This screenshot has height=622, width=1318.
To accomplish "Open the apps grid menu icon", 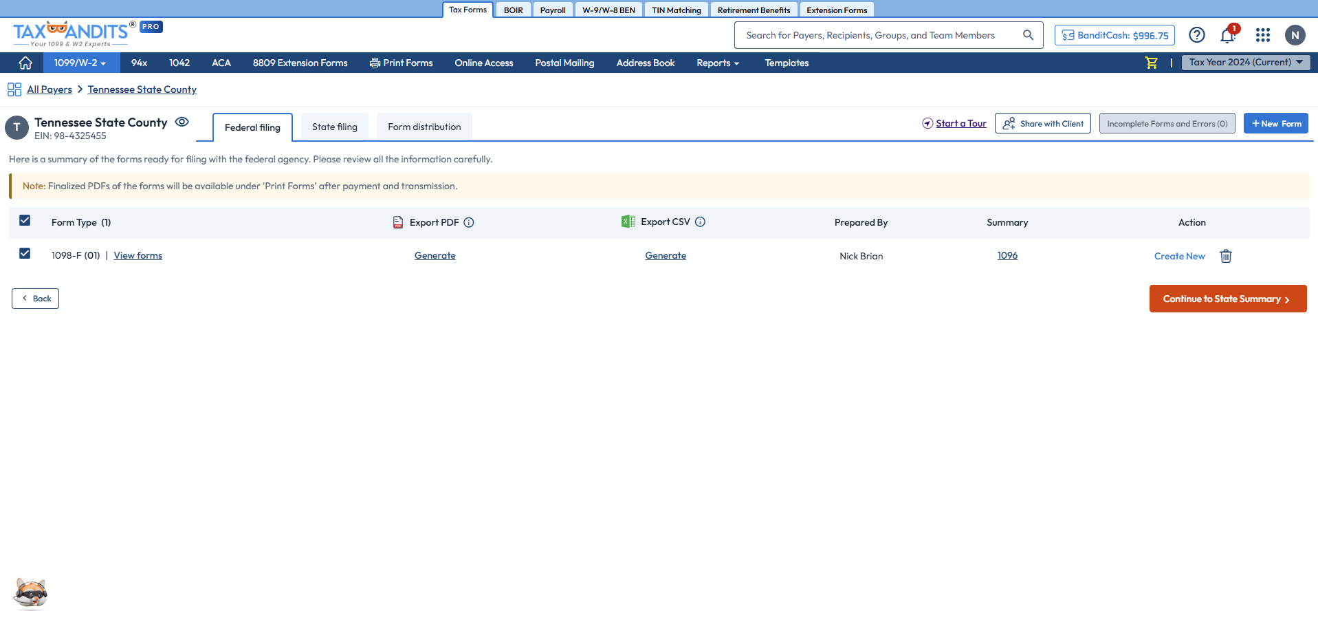I will [x=1263, y=35].
